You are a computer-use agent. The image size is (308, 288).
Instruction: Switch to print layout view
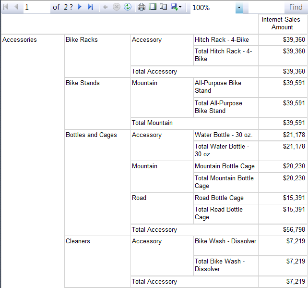click(153, 7)
